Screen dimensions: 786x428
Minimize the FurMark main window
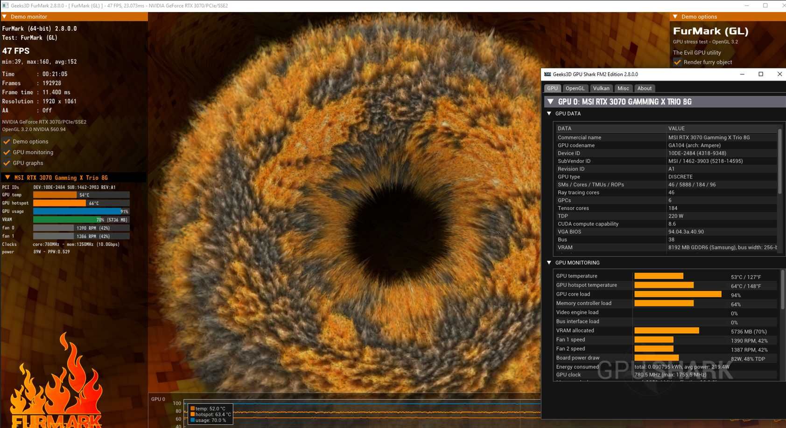[747, 6]
